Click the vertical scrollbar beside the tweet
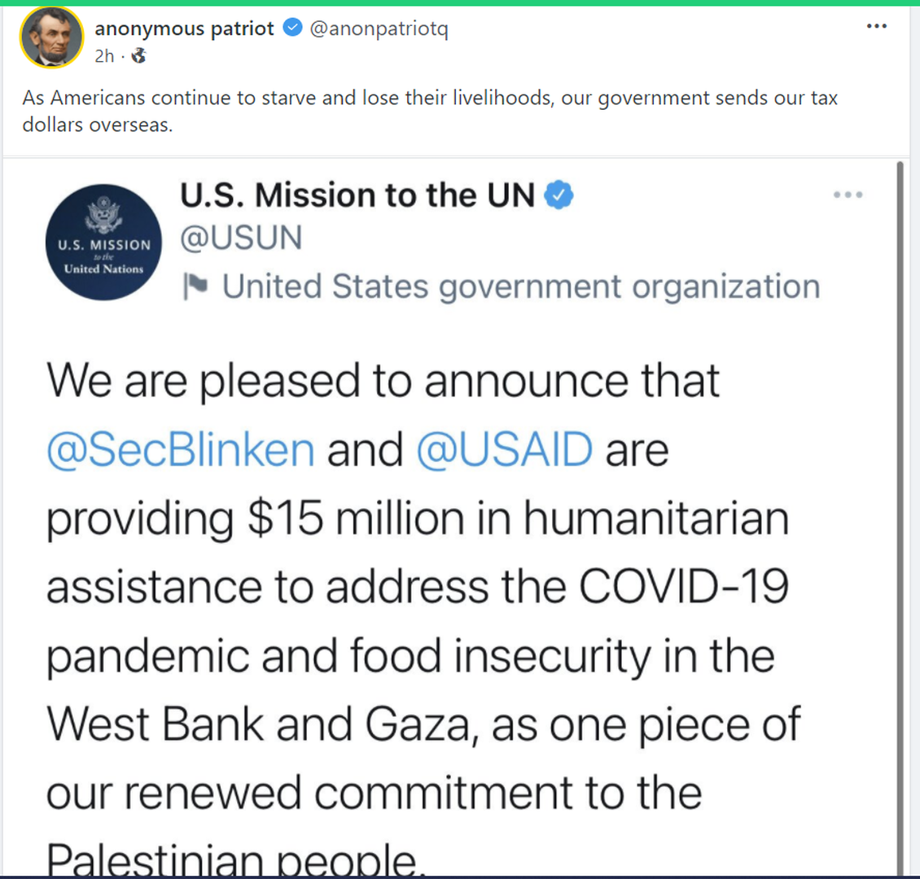 900,488
